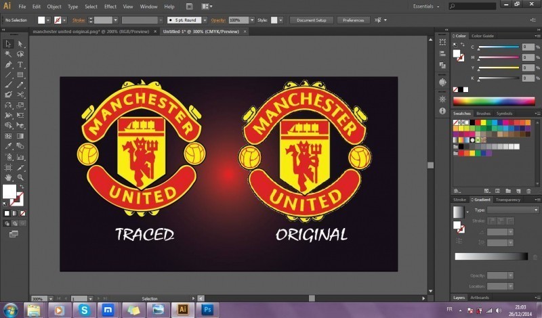Screen dimensions: 542x318
Task: Click the New Color Group folder icon
Action: 508,191
